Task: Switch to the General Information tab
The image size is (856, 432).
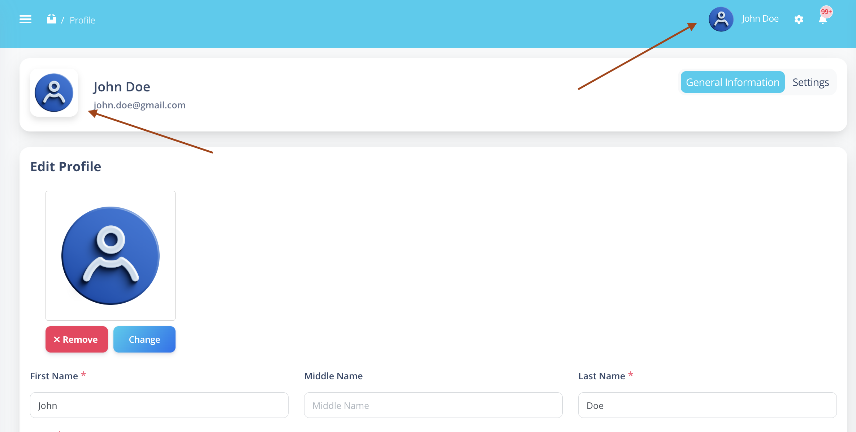Action: coord(732,82)
